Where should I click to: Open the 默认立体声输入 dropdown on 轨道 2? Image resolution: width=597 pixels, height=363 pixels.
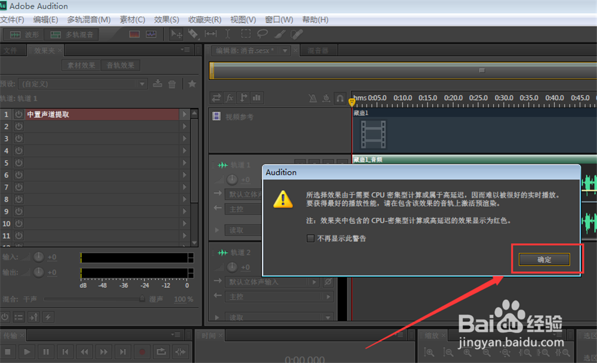[272, 282]
